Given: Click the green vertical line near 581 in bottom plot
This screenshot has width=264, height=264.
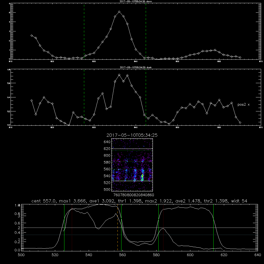Looking at the screenshot, I should click(158, 227).
